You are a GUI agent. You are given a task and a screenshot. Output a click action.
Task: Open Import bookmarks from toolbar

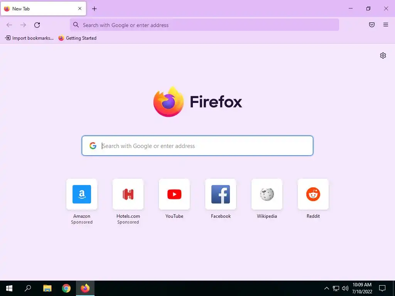point(29,38)
